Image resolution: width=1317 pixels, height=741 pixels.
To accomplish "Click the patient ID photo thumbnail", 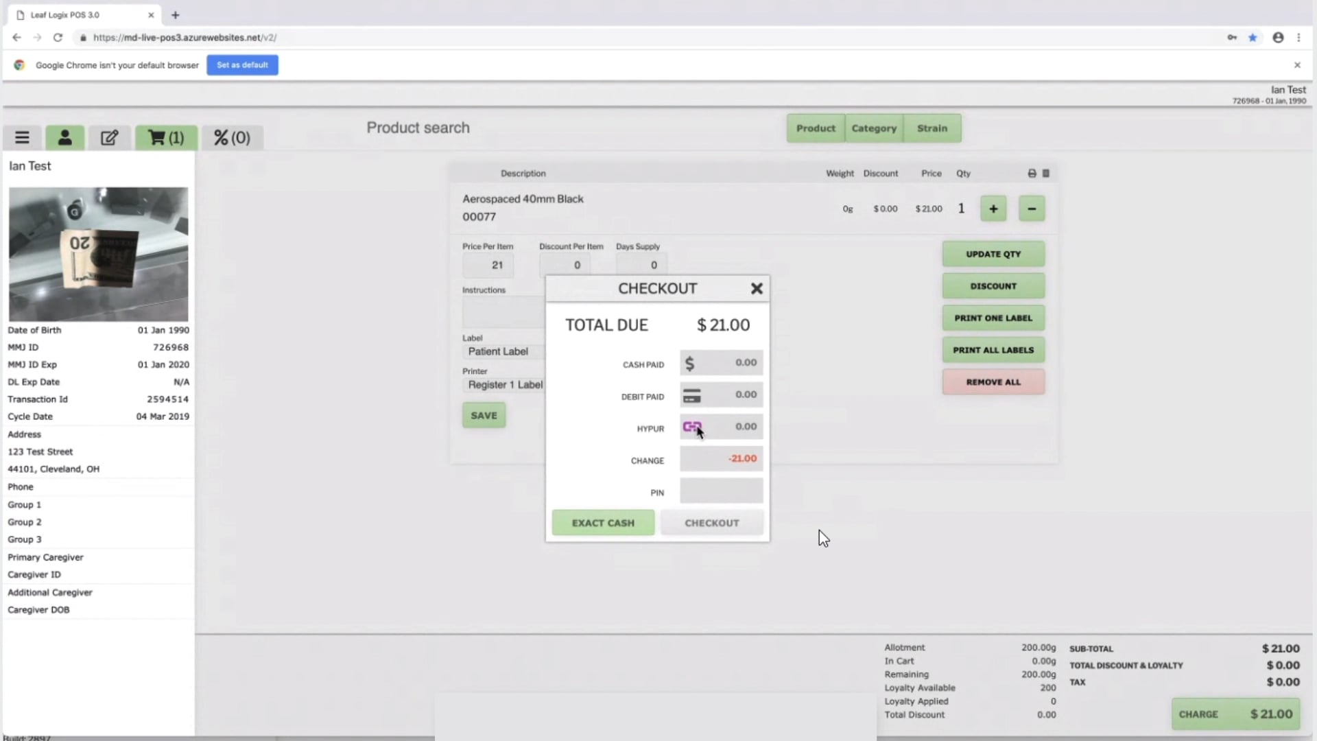I will click(x=98, y=254).
